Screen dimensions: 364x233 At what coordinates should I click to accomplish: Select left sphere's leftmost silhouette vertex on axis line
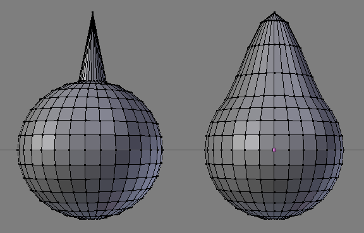tap(18, 150)
